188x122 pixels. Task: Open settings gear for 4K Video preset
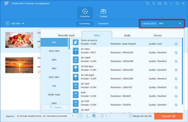click(176, 53)
